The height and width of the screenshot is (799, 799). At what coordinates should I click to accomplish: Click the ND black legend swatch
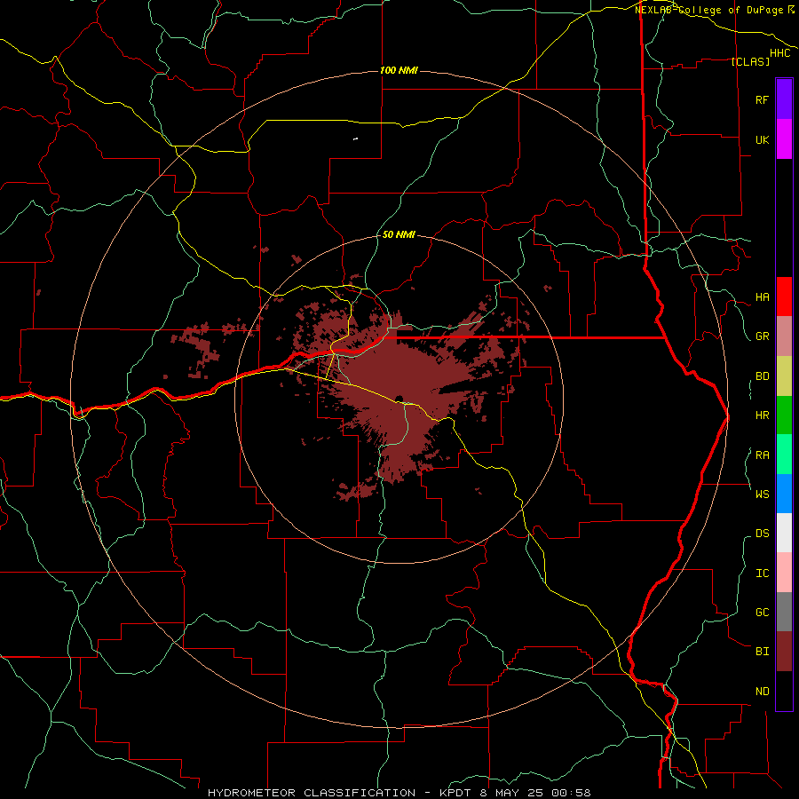[x=784, y=691]
